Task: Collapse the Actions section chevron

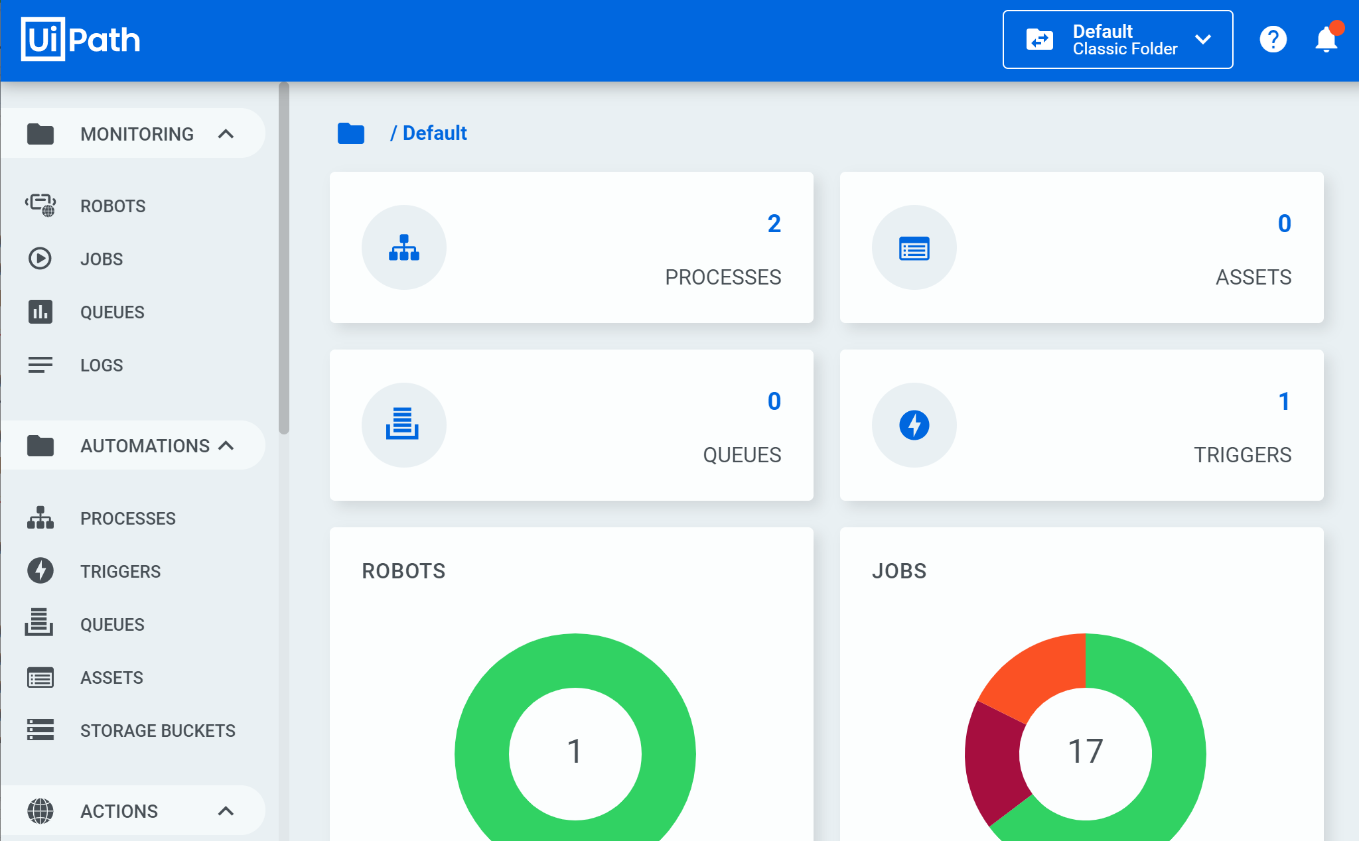Action: pos(226,810)
